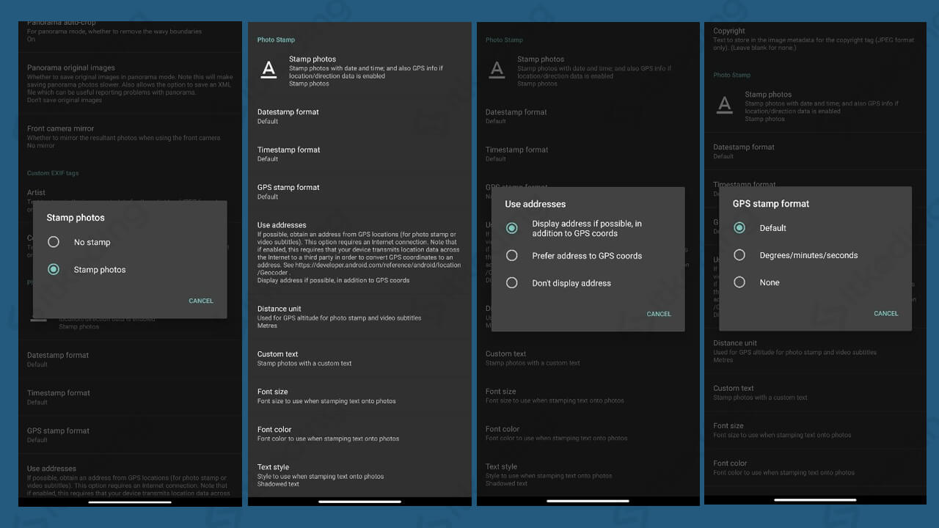Tap dimmed Custom text below GPS stamp format dialog
The height and width of the screenshot is (528, 939).
tap(816, 392)
